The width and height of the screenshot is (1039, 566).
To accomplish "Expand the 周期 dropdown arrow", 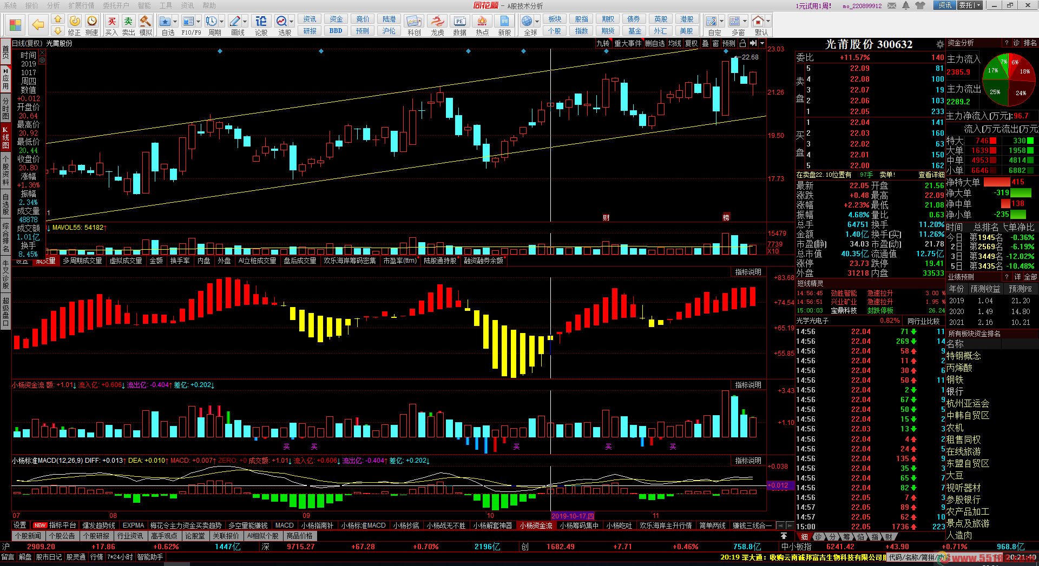I will (x=221, y=22).
